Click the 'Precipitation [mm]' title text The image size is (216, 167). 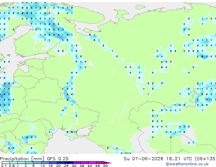(x=22, y=159)
